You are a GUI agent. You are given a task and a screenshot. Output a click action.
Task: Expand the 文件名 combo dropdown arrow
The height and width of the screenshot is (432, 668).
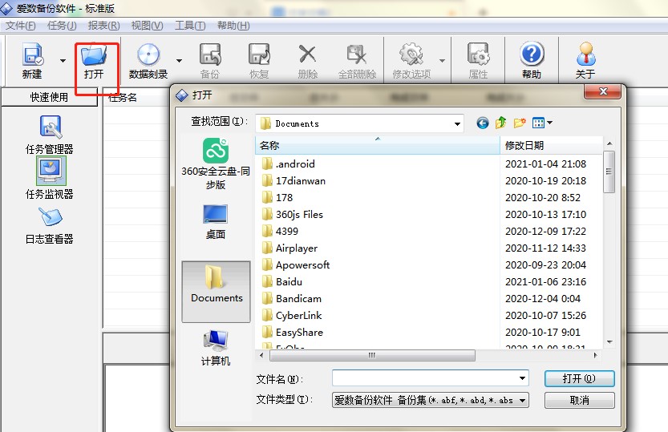522,378
